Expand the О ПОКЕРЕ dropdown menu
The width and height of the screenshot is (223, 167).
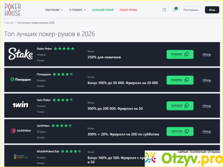(78, 10)
